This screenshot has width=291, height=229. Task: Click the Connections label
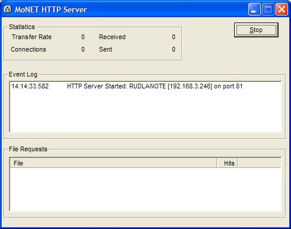pos(28,49)
